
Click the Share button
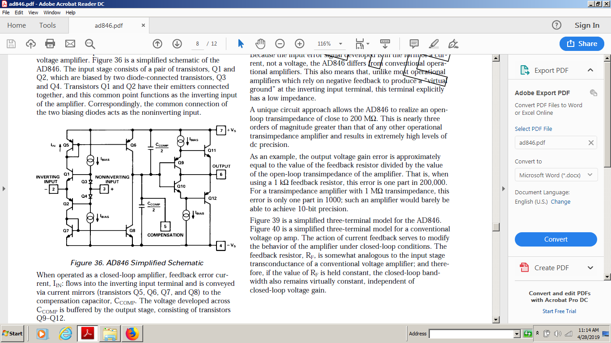[x=582, y=44]
